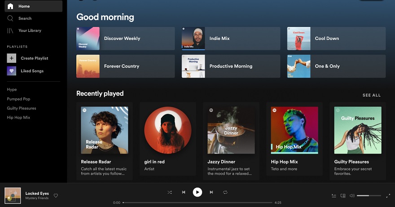
Task: Open Locked Eyes album art thumbnail
Action: 13,196
